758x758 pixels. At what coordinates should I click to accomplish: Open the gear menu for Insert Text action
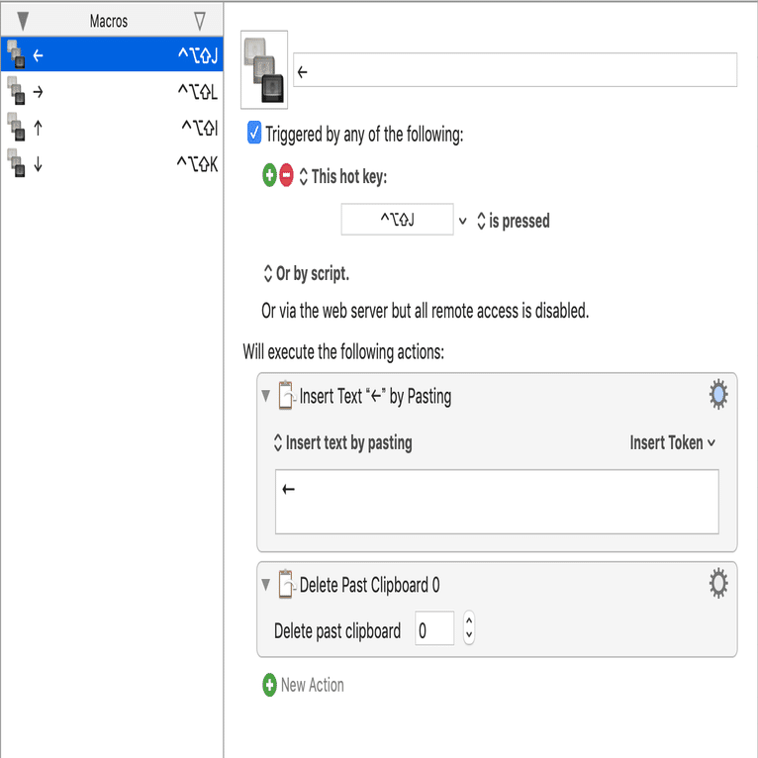tap(718, 394)
